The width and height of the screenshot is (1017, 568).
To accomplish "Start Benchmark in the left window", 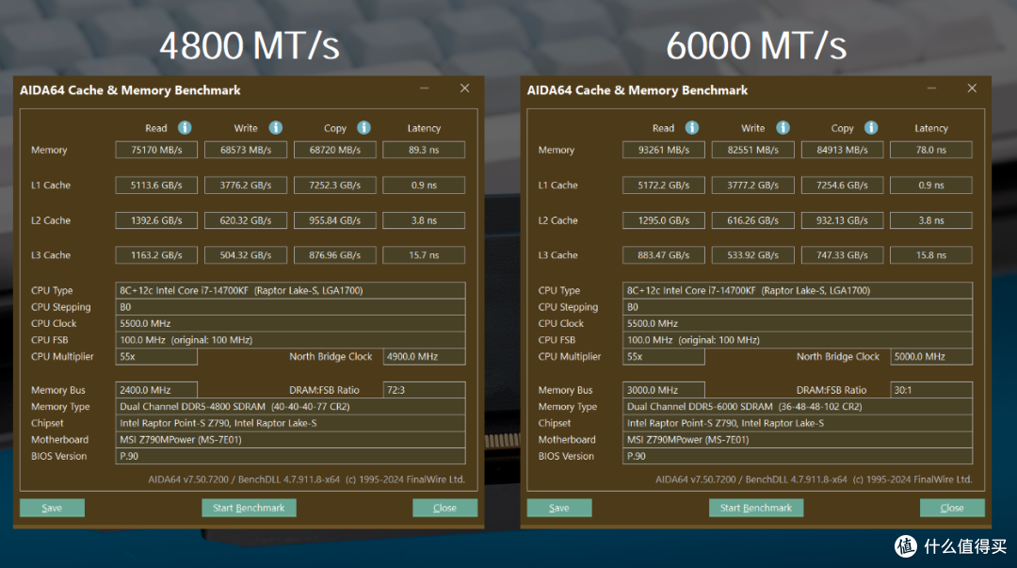I will tap(249, 508).
